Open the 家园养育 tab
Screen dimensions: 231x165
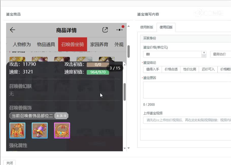click(x=99, y=44)
